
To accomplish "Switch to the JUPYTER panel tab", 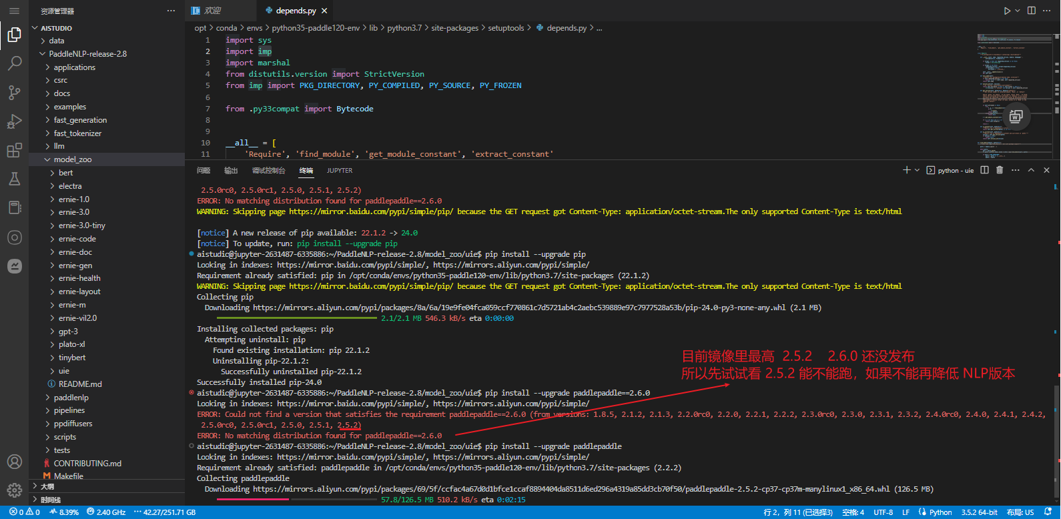I will pyautogui.click(x=340, y=171).
